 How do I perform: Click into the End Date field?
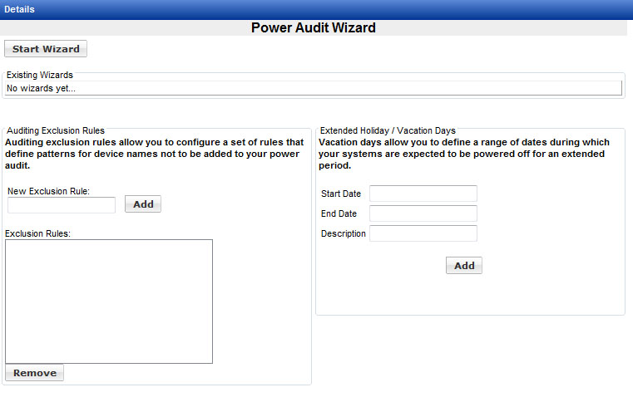(423, 213)
